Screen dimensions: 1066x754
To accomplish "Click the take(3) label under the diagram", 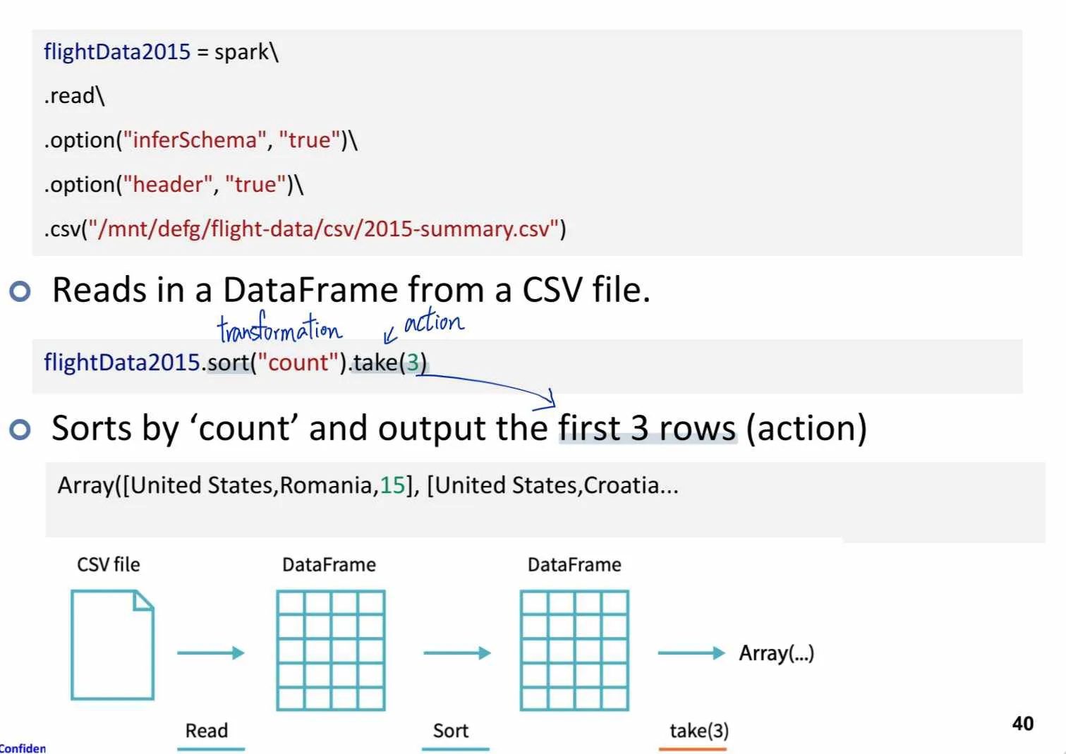I will click(x=700, y=731).
